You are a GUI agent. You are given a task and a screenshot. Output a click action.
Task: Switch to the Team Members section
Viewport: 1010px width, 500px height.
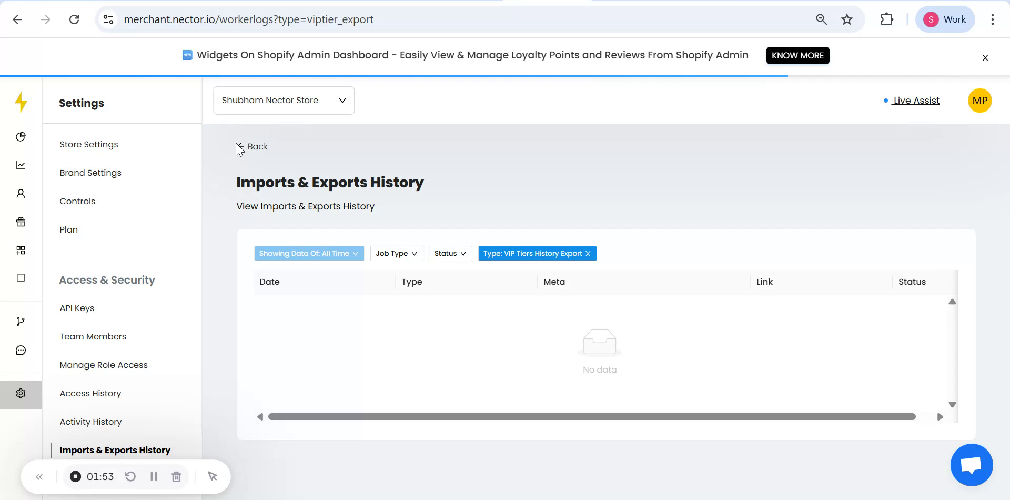[93, 336]
